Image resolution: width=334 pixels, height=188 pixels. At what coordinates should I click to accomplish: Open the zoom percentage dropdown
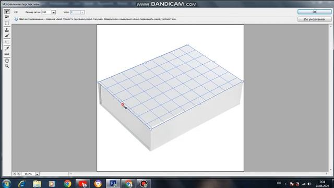click(37, 174)
